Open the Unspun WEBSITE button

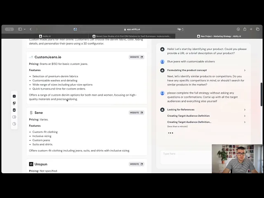(137, 164)
